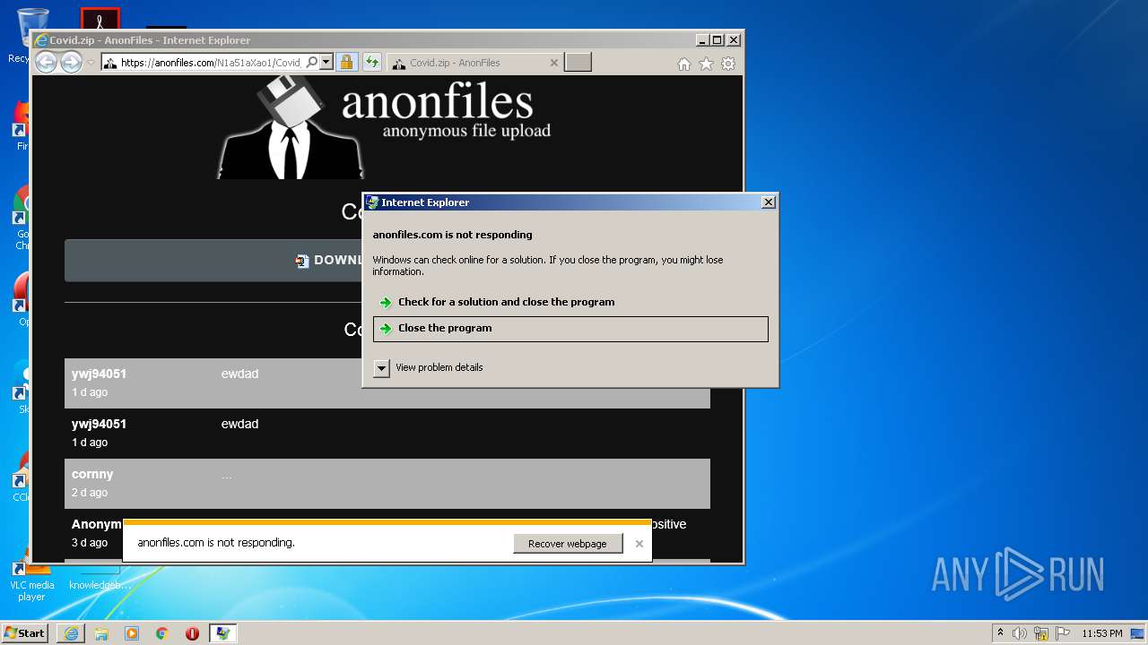This screenshot has height=645, width=1148.
Task: Maximize the Internet Explorer window
Action: click(717, 40)
